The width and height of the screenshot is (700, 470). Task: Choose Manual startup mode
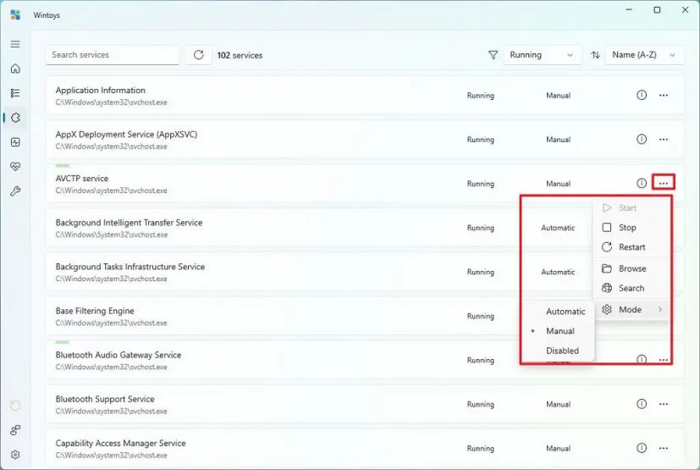[559, 331]
